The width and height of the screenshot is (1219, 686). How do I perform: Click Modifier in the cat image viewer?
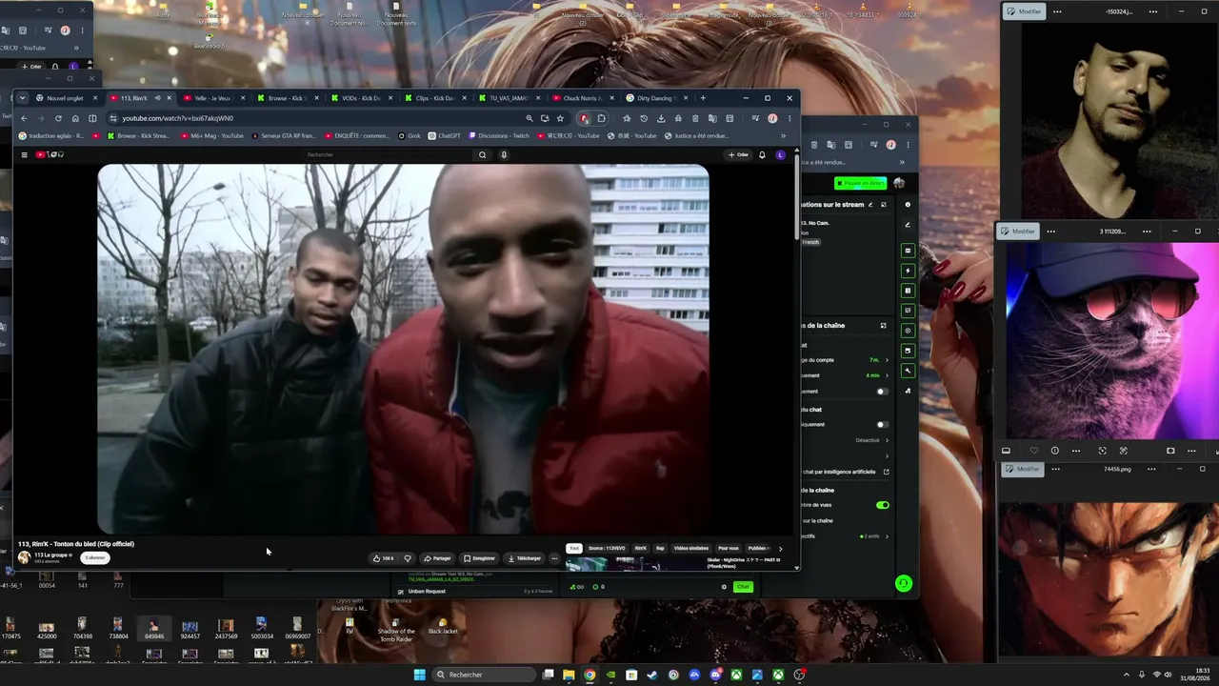[x=1019, y=232]
